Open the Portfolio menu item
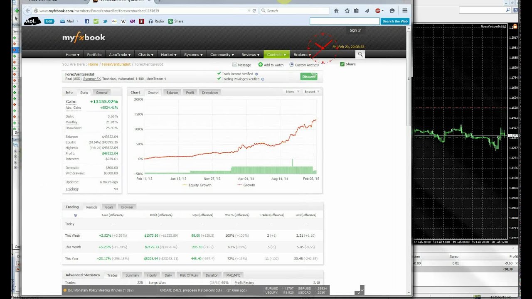This screenshot has width=532, height=299. pyautogui.click(x=94, y=54)
